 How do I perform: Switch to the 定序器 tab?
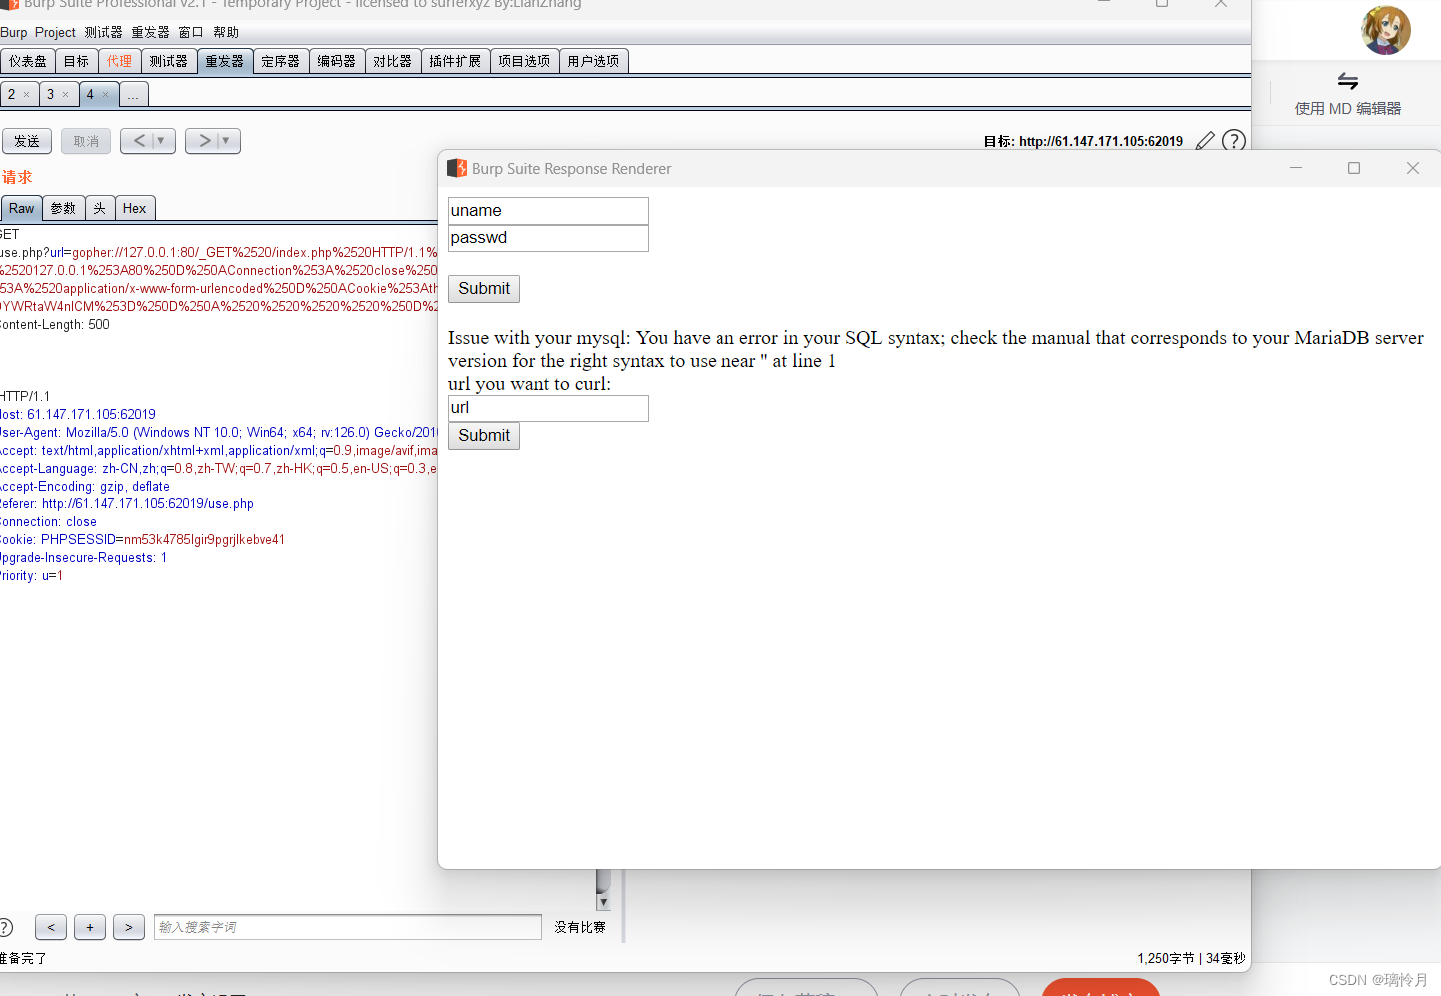pos(281,61)
